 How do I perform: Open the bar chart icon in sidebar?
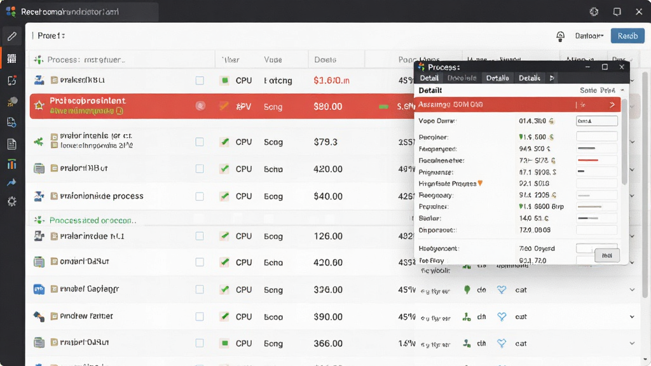[x=11, y=165]
